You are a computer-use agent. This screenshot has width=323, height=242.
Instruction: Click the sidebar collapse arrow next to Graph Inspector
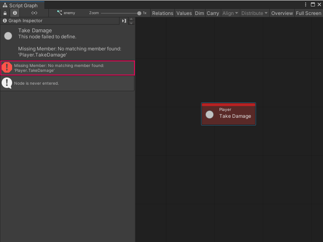[x=124, y=21]
